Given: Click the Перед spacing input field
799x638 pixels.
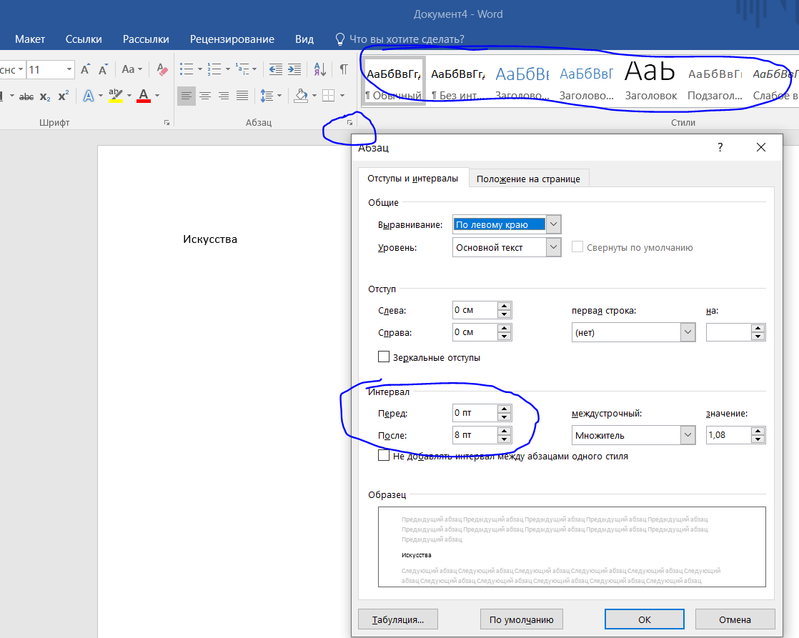Looking at the screenshot, I should click(x=475, y=413).
